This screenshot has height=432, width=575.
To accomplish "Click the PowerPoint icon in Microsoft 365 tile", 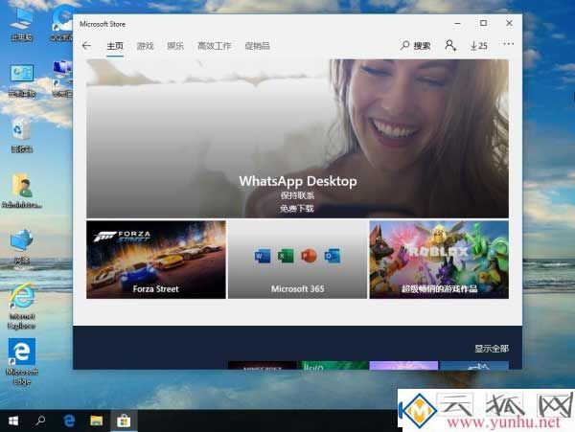I will coord(309,256).
